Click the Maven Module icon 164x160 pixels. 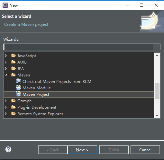tap(19, 87)
